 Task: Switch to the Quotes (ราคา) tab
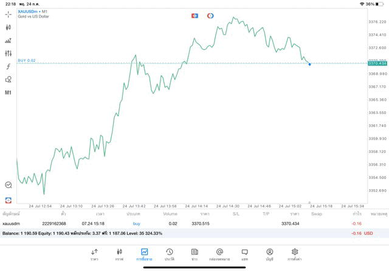click(94, 254)
